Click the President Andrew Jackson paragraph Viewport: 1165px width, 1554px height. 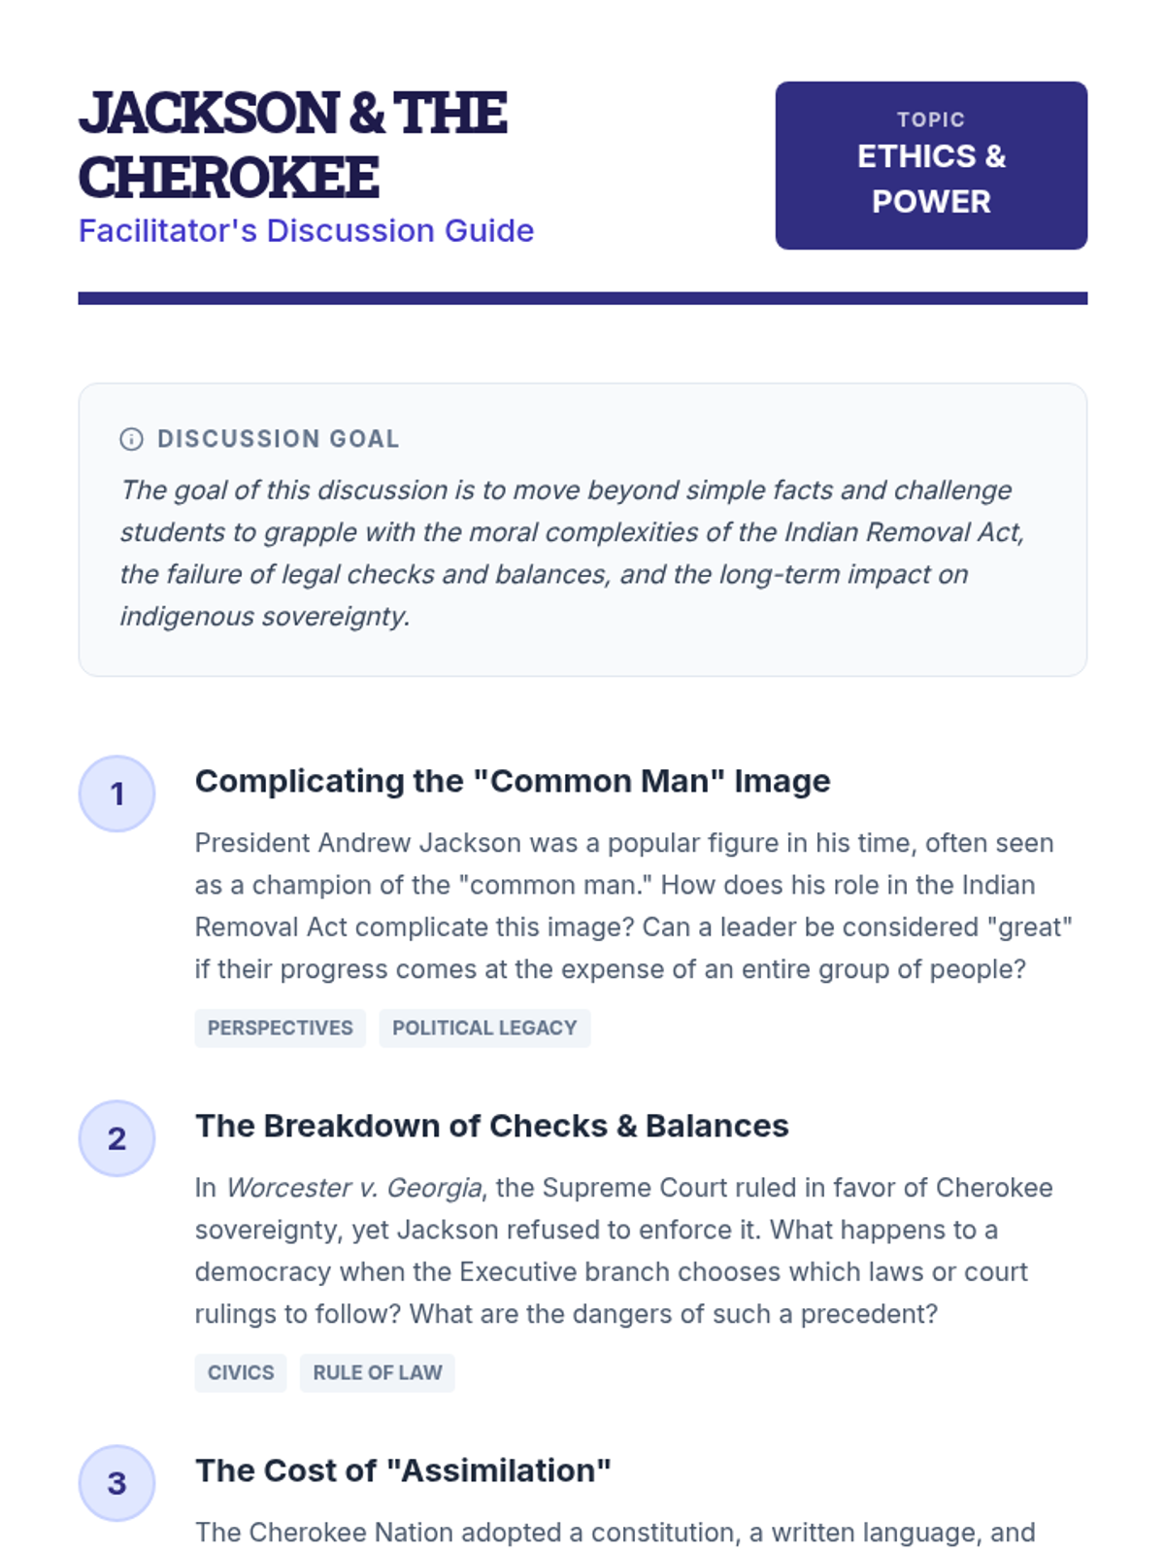coord(633,906)
